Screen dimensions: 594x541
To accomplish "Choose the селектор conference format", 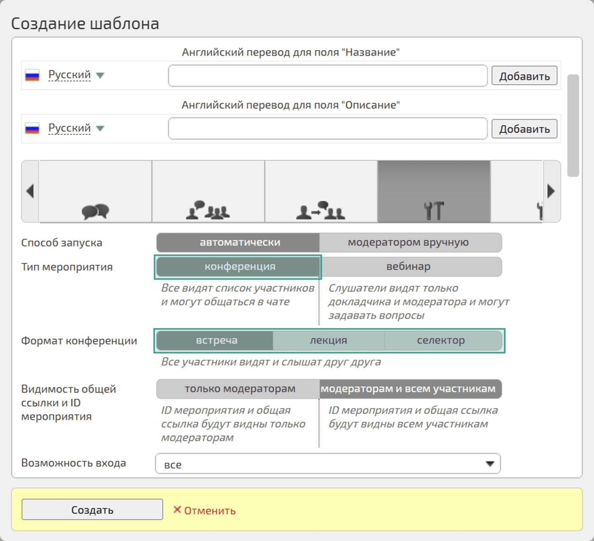I will click(441, 341).
